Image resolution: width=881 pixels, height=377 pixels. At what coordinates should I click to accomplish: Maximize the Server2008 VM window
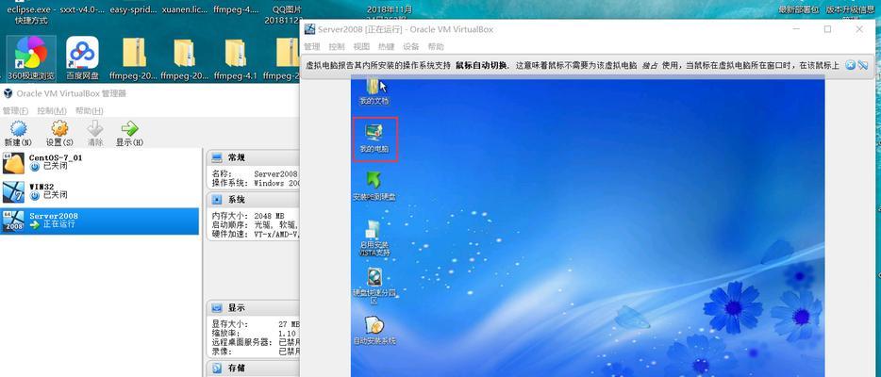click(827, 29)
